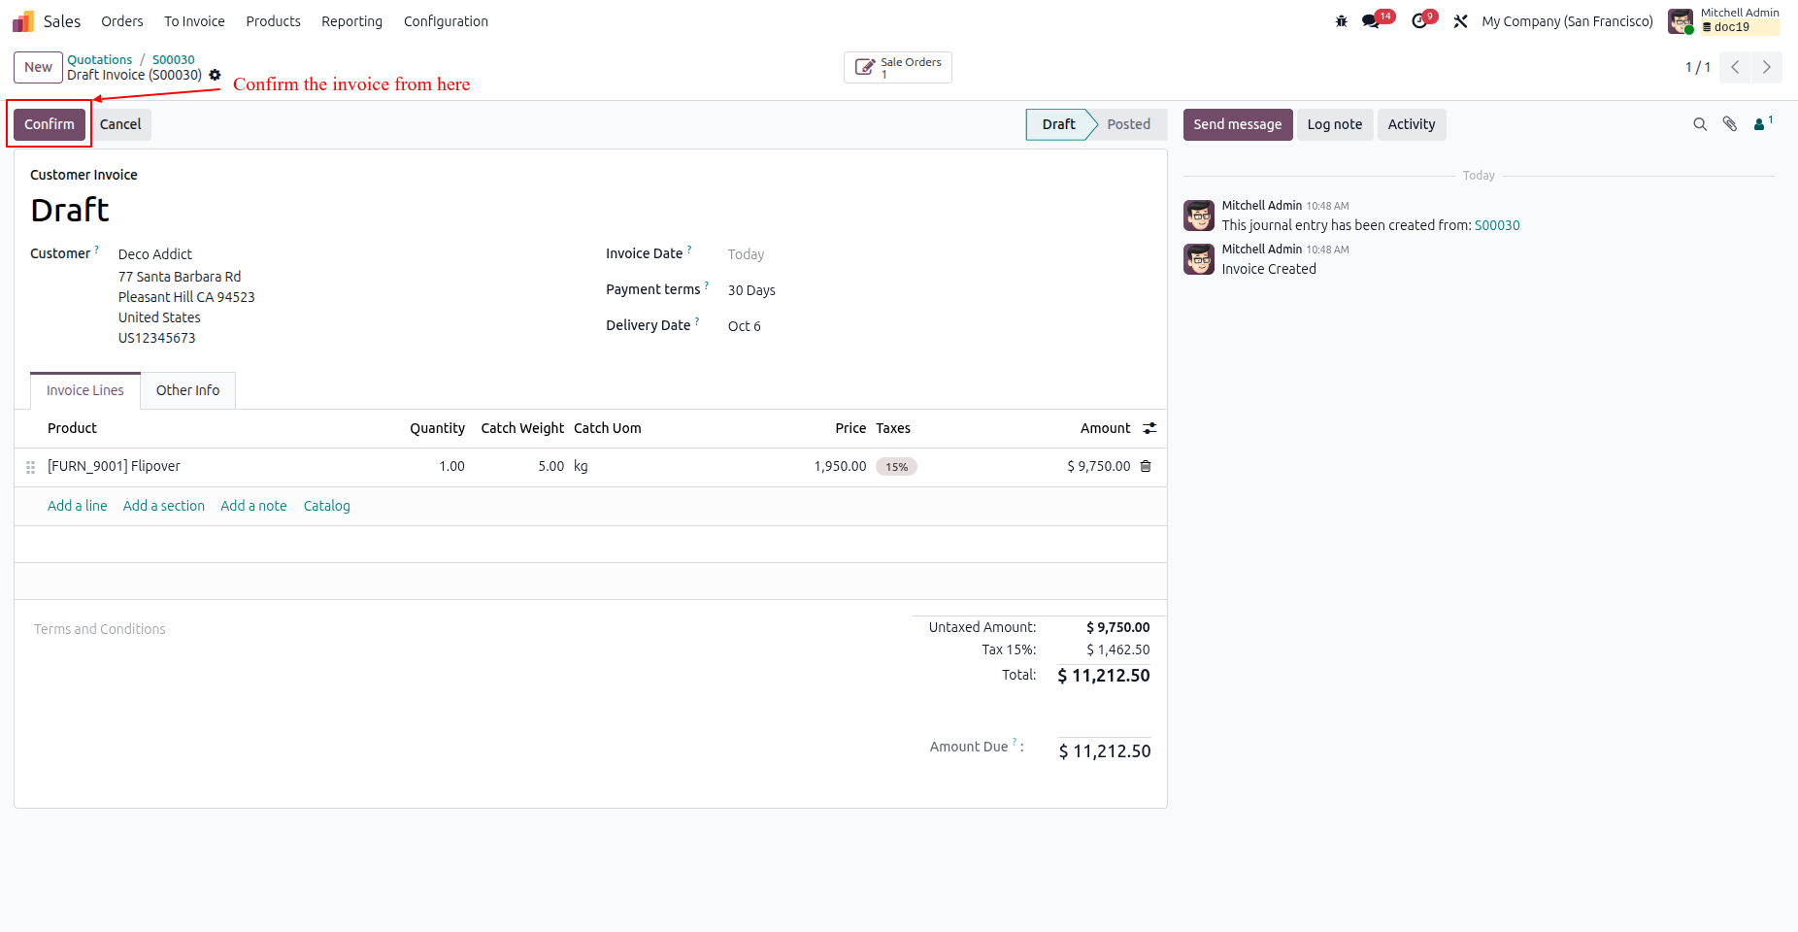Open S00030 link in chatter message
This screenshot has height=932, width=1798.
tap(1497, 225)
